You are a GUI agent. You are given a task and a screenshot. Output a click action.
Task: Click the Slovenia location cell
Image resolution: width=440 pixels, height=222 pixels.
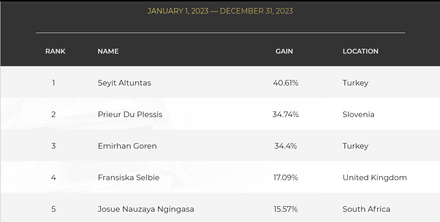coord(358,114)
